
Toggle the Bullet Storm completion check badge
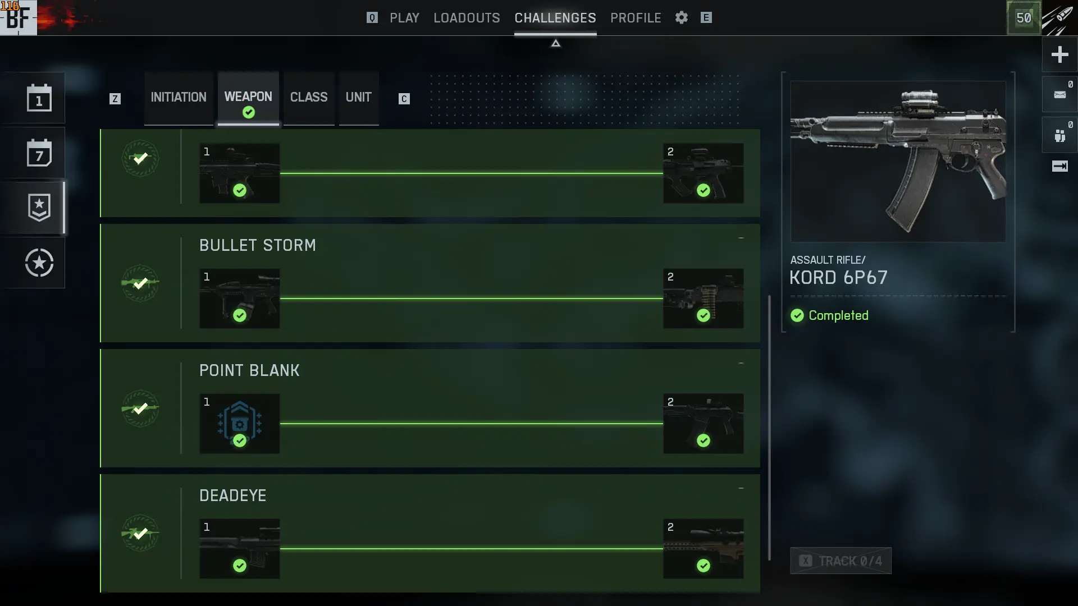point(140,283)
